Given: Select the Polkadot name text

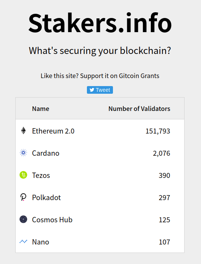Looking at the screenshot, I should pos(46,197).
